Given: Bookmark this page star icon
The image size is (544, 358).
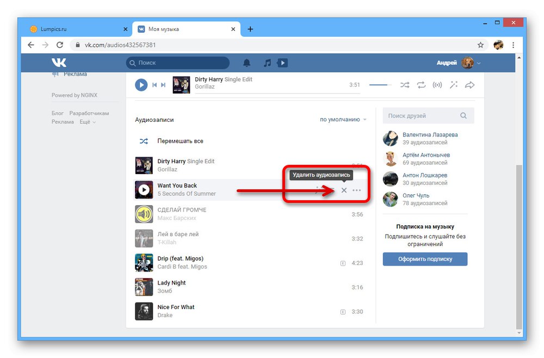Looking at the screenshot, I should pyautogui.click(x=480, y=45).
